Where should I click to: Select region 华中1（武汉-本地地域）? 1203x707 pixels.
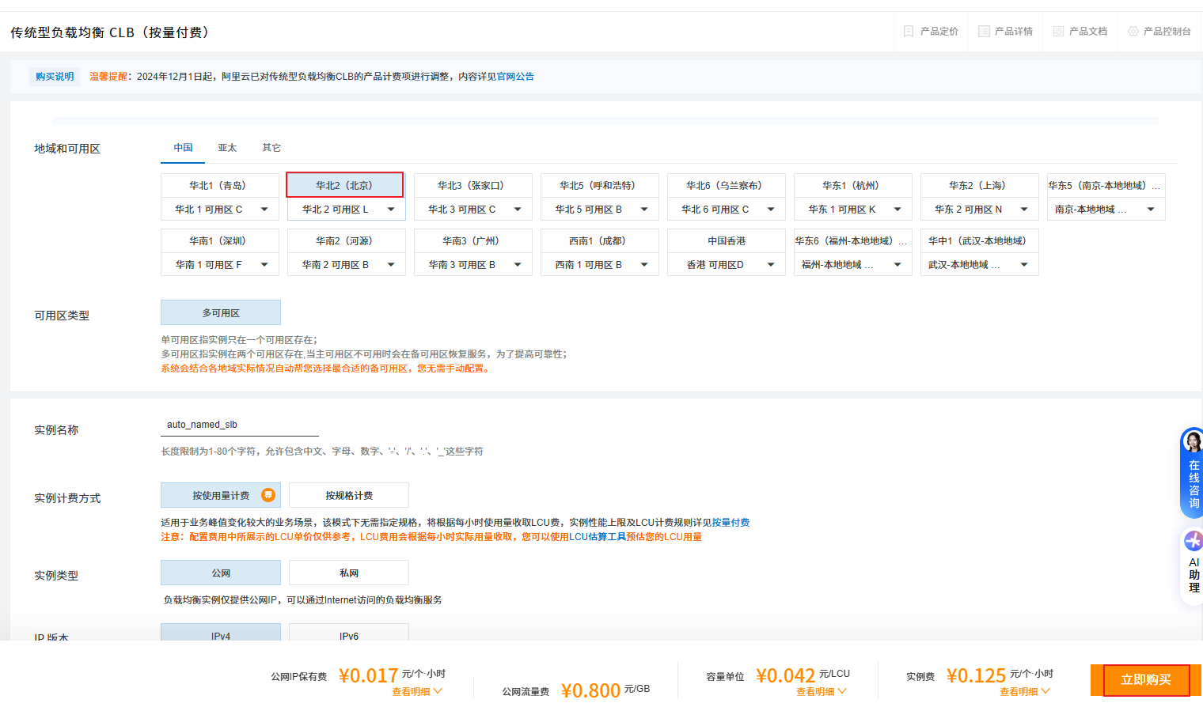980,240
